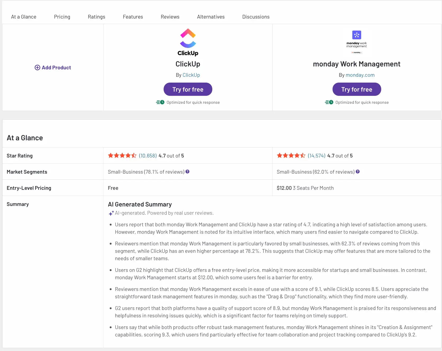
Task: Switch to the Pricing tab
Action: pyautogui.click(x=62, y=16)
